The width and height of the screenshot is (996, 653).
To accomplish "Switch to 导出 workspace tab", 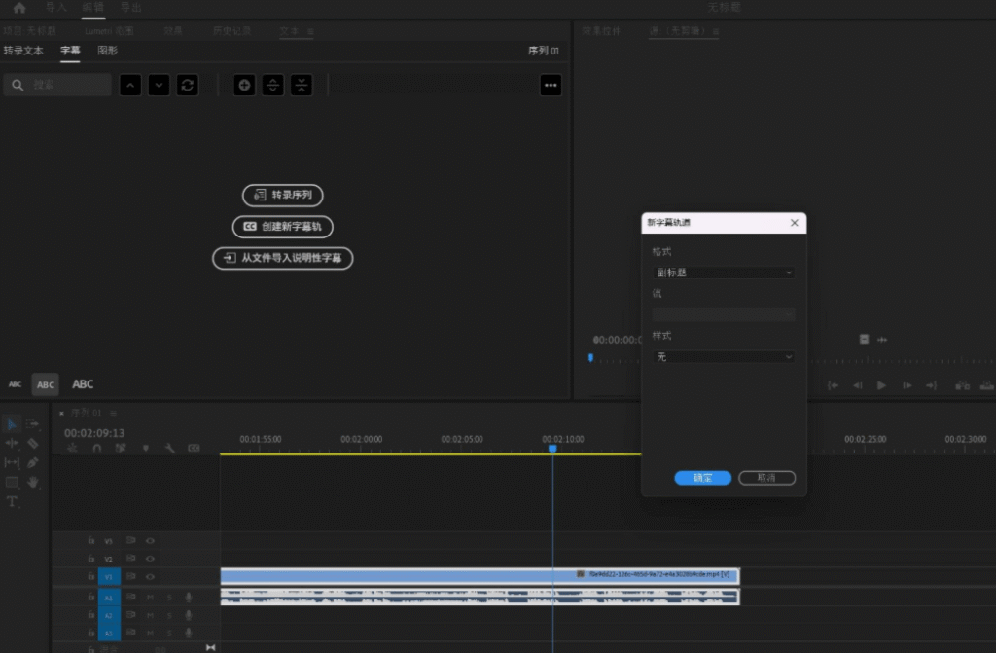I will click(131, 8).
